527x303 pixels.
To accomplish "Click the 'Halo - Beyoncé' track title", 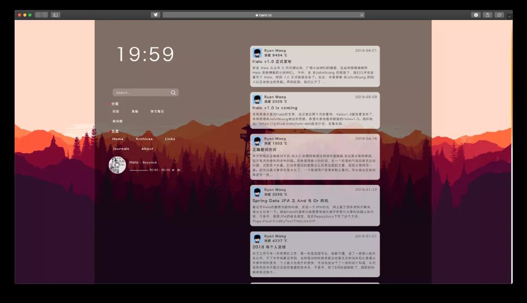I will 143,162.
